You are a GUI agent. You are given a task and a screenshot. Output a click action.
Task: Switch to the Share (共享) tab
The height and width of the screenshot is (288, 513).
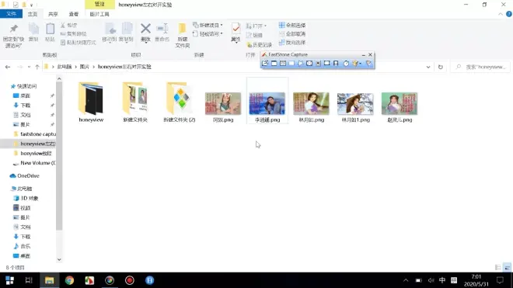(x=53, y=14)
